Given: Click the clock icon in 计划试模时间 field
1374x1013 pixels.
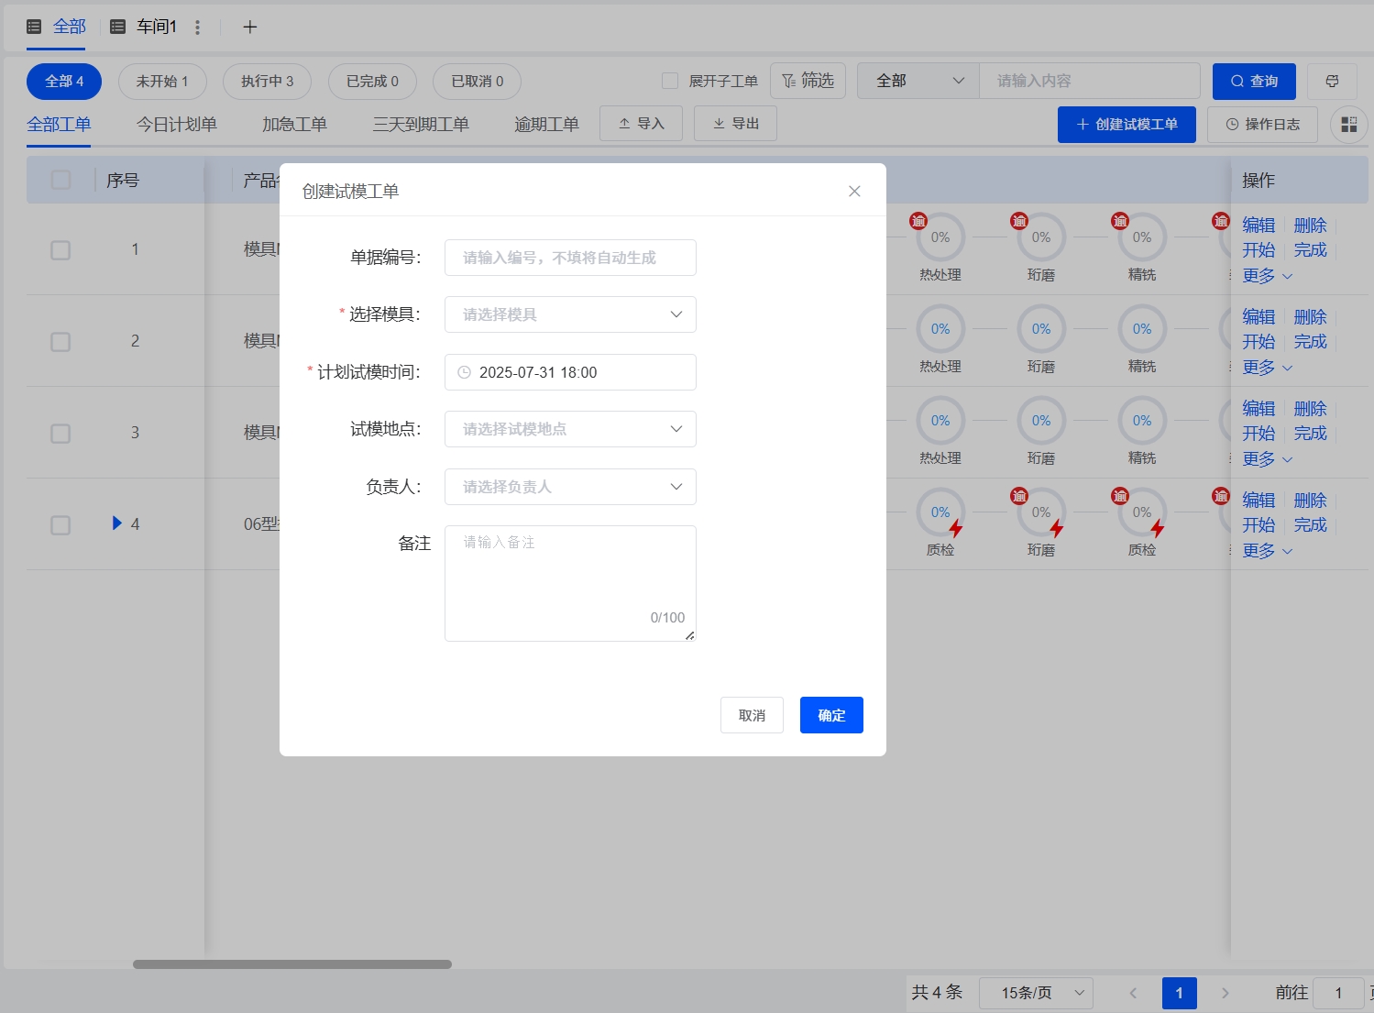Looking at the screenshot, I should [x=464, y=372].
